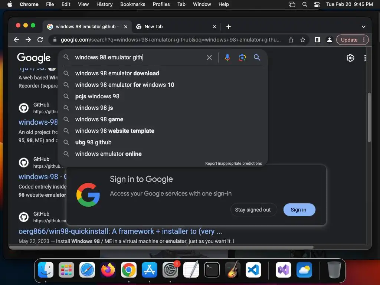Share this page using the share icon
Image resolution: width=380 pixels, height=285 pixels.
(291, 40)
